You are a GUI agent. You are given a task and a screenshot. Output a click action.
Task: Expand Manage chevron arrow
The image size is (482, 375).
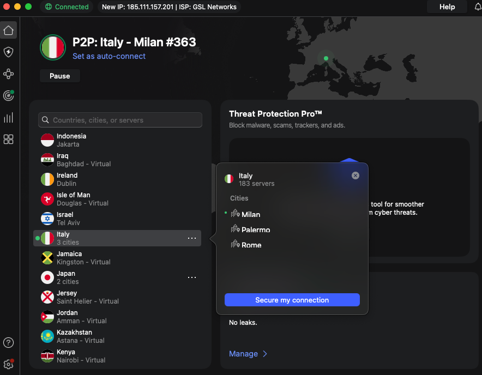[x=265, y=354]
